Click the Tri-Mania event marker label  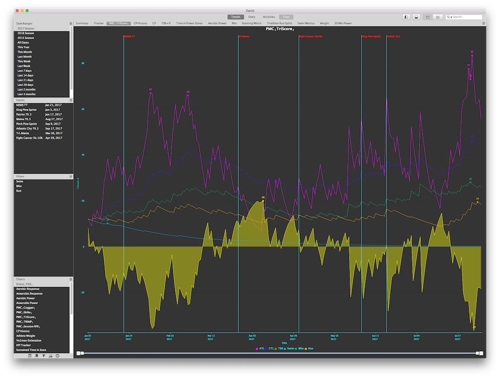click(x=244, y=36)
